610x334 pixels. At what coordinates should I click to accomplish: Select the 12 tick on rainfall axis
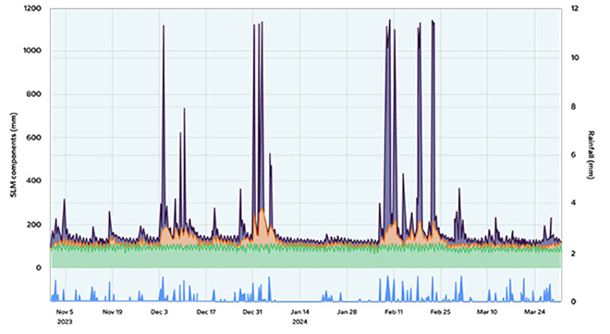pos(574,9)
